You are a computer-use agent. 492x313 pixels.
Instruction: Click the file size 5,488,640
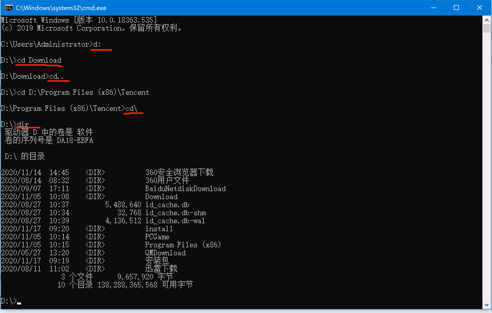(123, 205)
